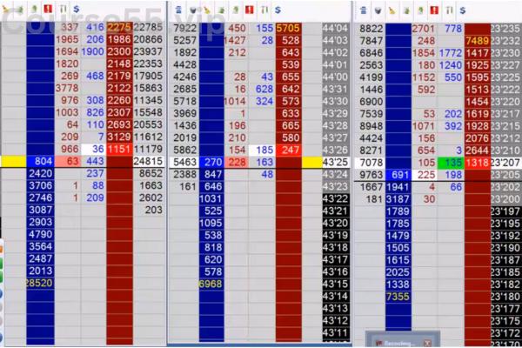Open the column settings icon in left ladder toolbar
The image size is (522, 348).
coord(63,9)
